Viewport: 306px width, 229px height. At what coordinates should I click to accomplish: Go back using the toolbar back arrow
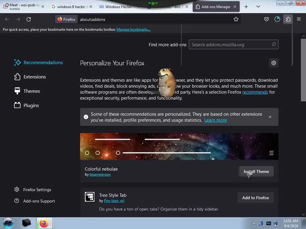tap(7, 19)
